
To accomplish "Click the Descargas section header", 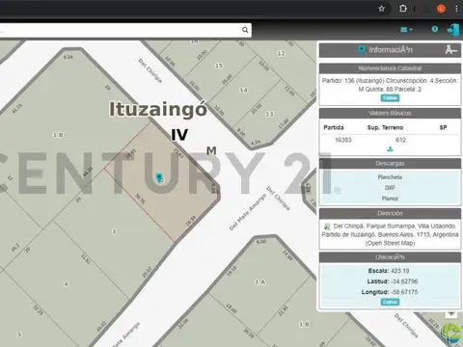I will 390,164.
